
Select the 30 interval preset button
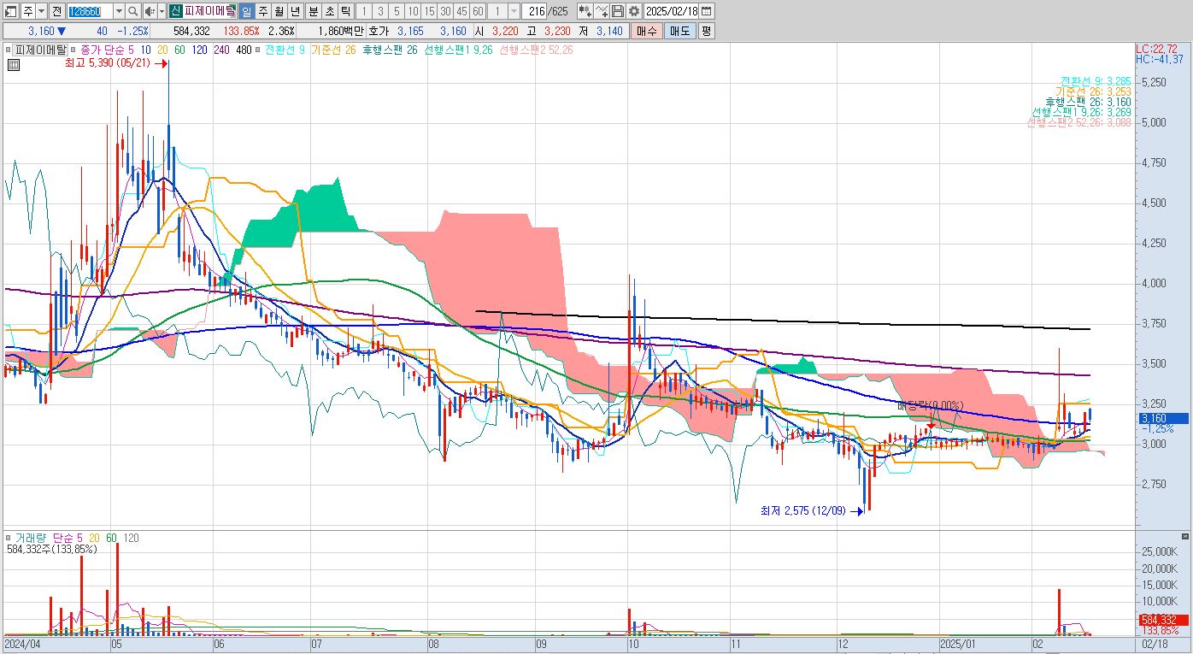click(445, 11)
